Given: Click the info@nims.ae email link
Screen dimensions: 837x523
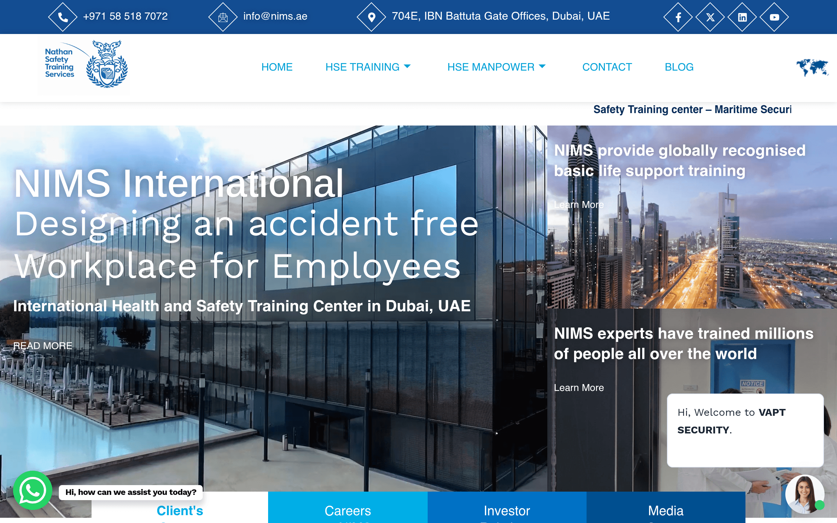Looking at the screenshot, I should coord(275,16).
